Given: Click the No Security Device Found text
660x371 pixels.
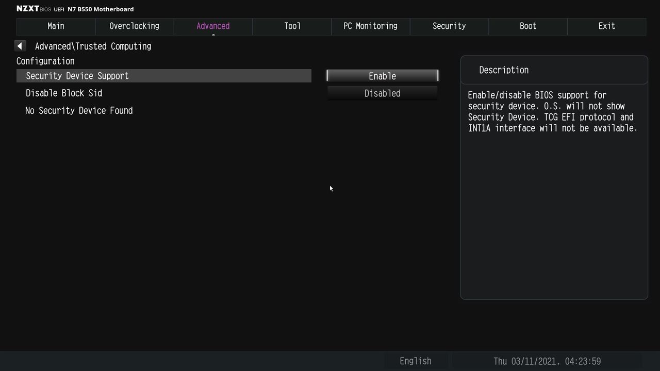Looking at the screenshot, I should (x=79, y=111).
